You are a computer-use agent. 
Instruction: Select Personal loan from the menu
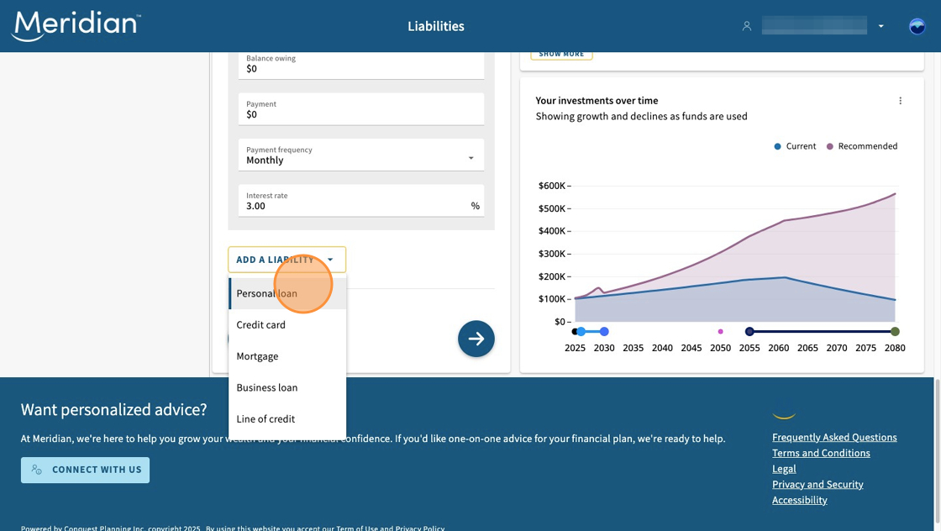[287, 293]
